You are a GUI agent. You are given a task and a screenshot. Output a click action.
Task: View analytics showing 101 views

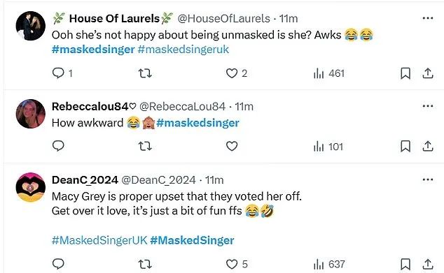point(328,147)
